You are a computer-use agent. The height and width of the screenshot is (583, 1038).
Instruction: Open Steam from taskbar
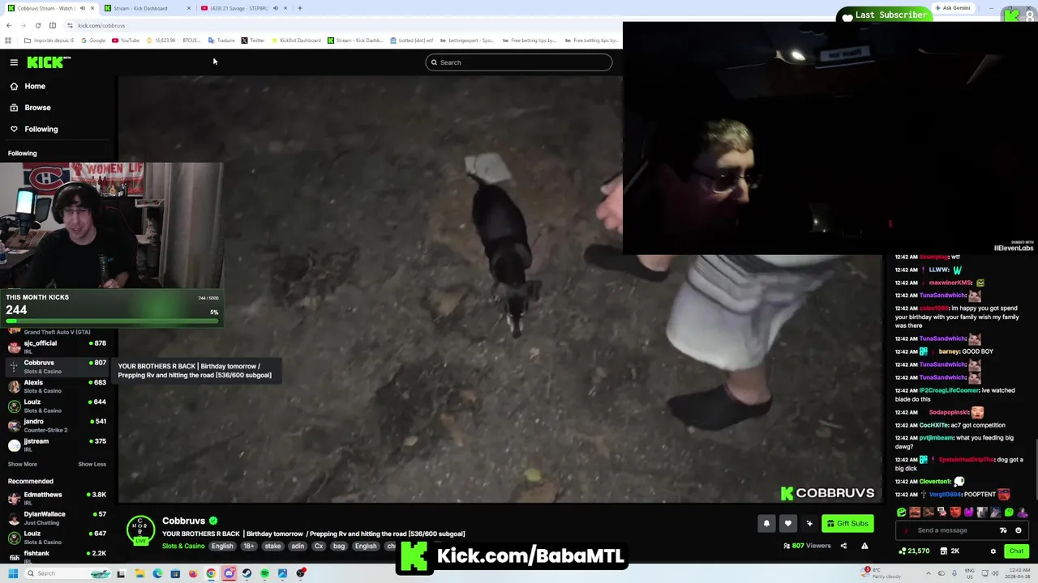pos(247,573)
